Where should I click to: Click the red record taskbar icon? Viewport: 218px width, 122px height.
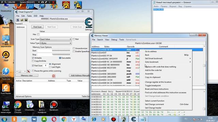113,119
